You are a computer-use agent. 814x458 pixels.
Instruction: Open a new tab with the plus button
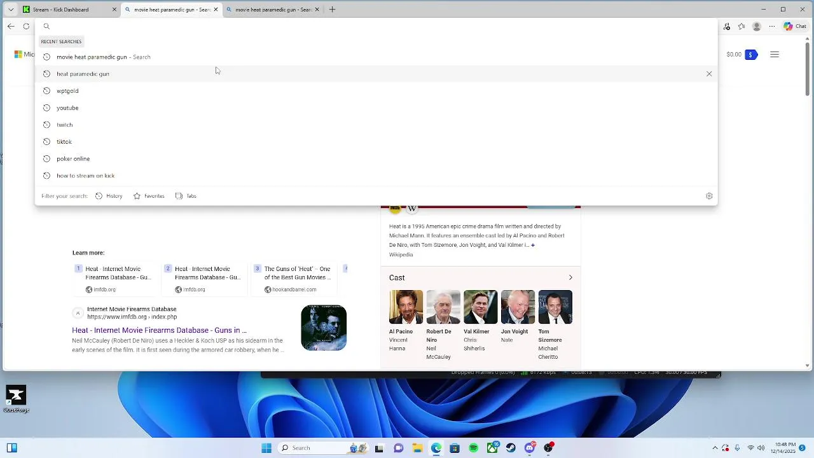click(x=332, y=10)
